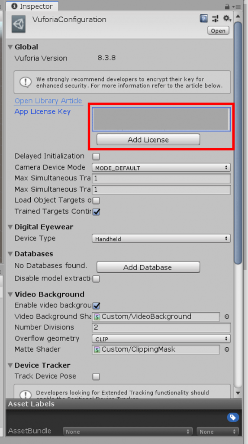248x444 pixels.
Task: Click the scrollbar down arrow
Action: tap(238, 393)
